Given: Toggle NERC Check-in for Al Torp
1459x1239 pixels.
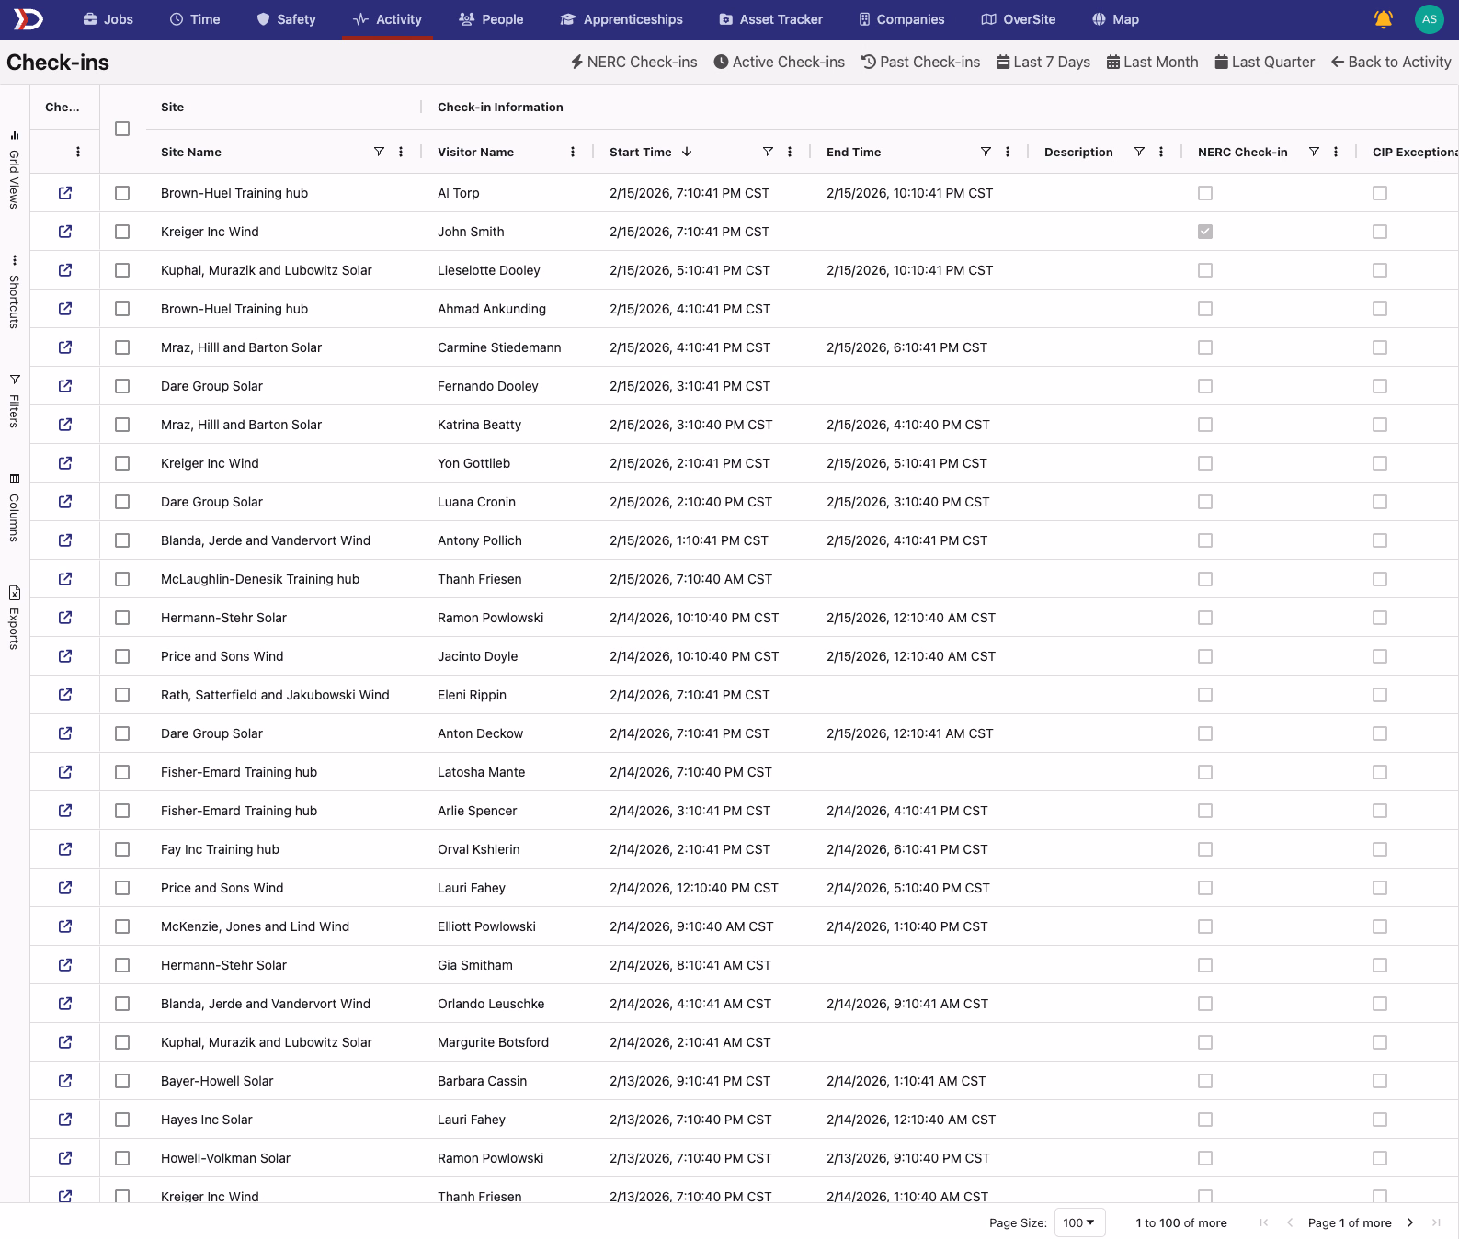Looking at the screenshot, I should pyautogui.click(x=1205, y=193).
